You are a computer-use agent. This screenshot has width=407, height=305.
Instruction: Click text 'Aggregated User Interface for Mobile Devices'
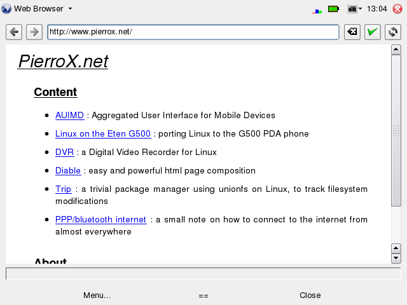(184, 116)
